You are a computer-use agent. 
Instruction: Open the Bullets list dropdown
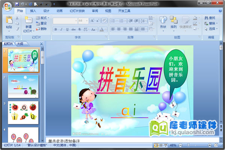[117, 21]
